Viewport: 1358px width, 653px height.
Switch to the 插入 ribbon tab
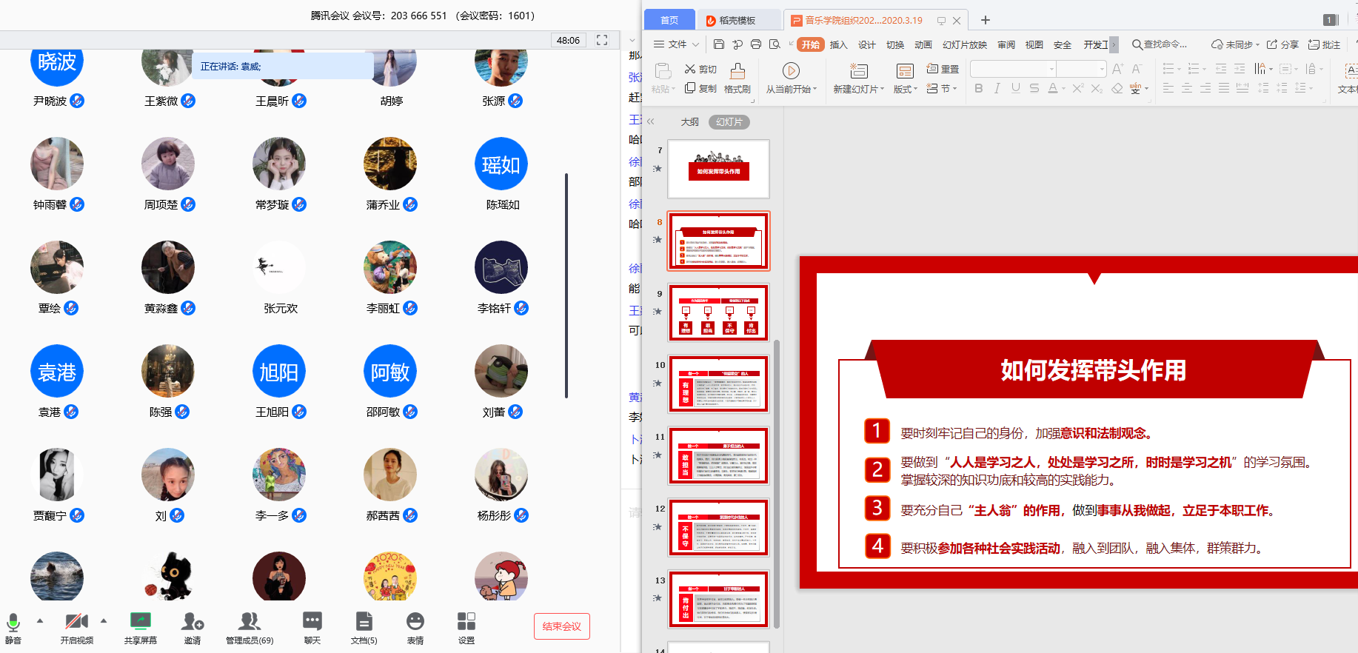[x=838, y=44]
